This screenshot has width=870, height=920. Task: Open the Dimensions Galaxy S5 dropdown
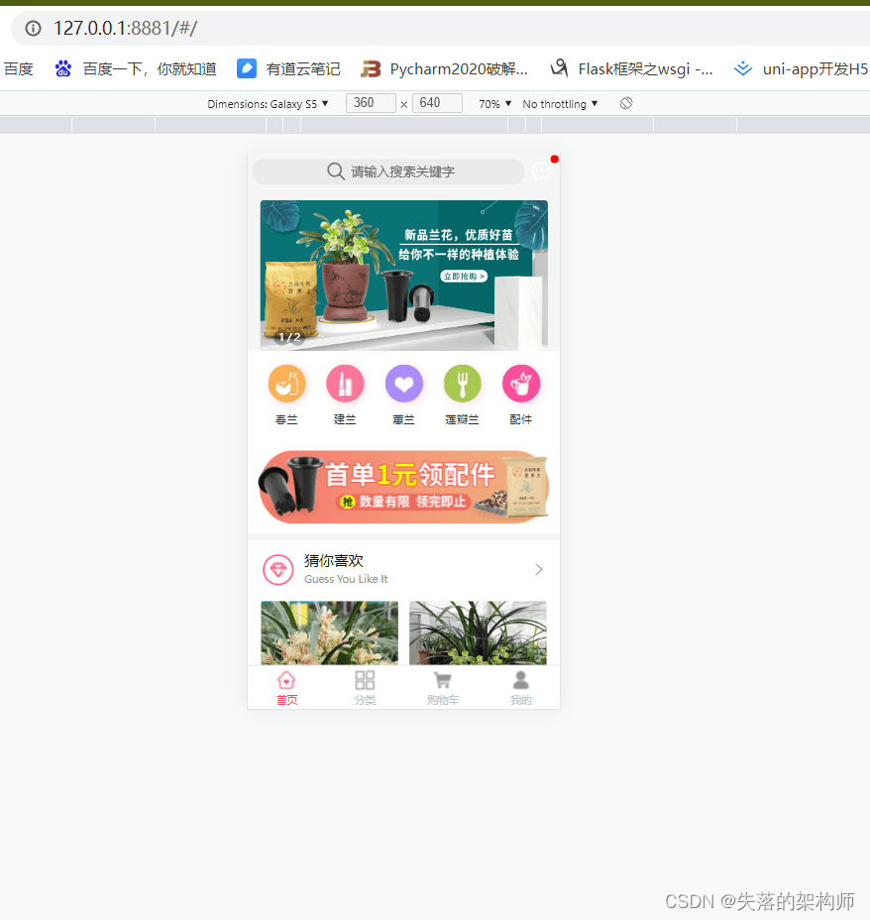click(268, 103)
